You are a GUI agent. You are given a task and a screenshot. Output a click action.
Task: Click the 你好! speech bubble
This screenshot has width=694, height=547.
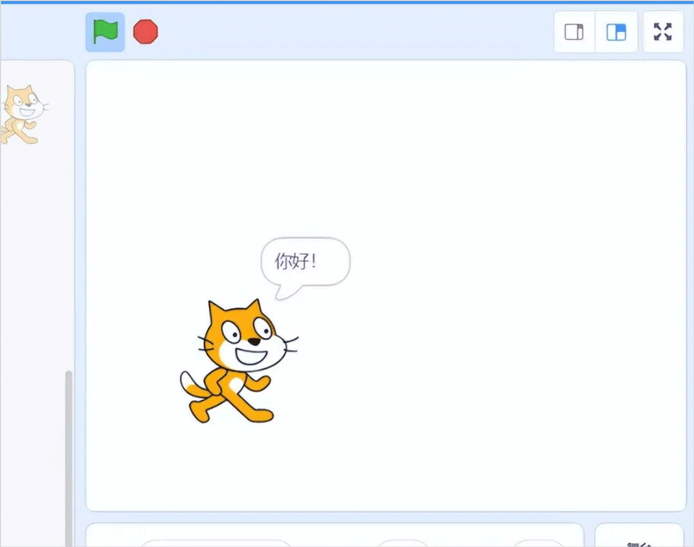[x=305, y=261]
